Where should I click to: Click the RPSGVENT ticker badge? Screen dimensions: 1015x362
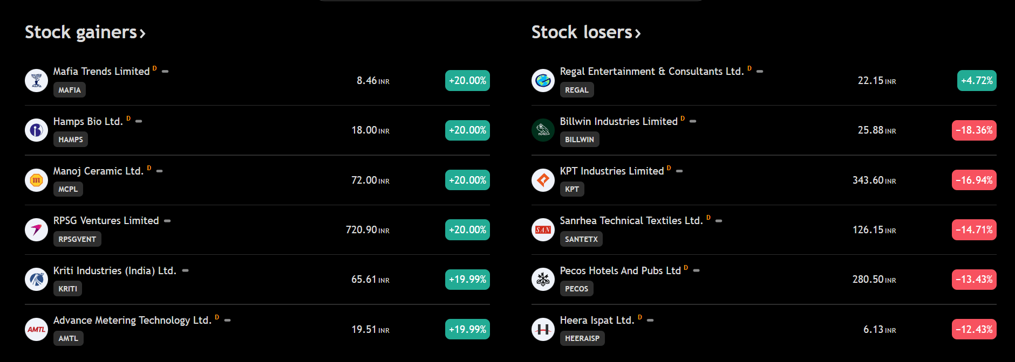coord(77,239)
